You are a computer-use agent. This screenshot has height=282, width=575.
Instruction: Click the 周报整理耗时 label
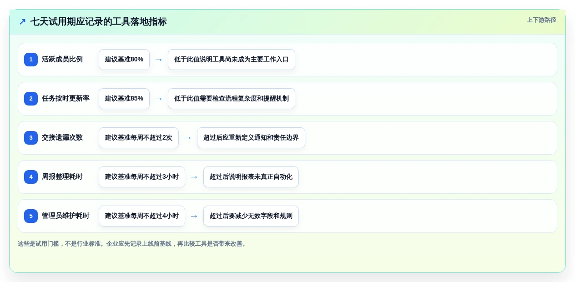pyautogui.click(x=62, y=177)
